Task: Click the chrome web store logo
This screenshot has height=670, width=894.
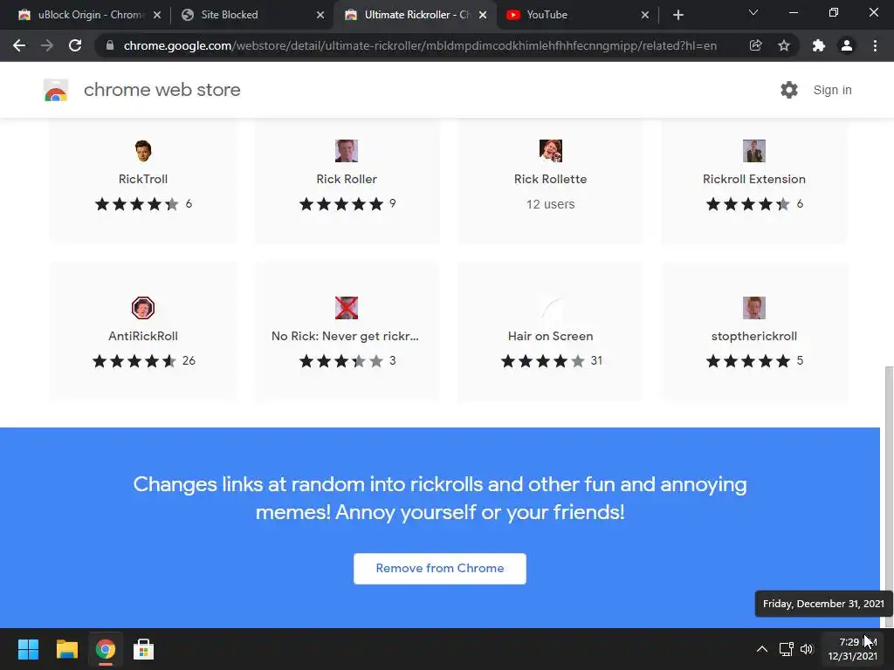Action: click(x=56, y=90)
